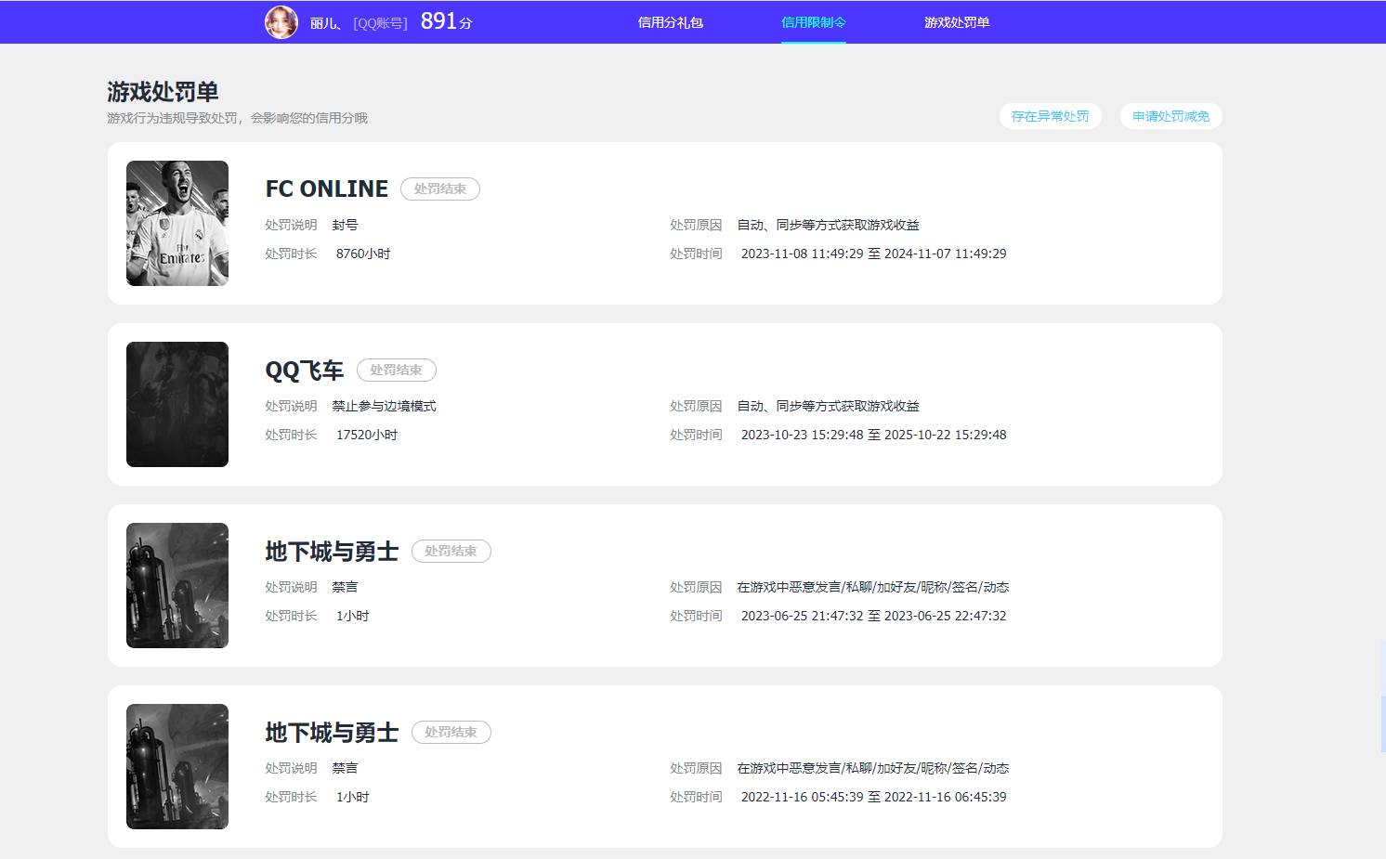Click the FC ONLINE game title
The height and width of the screenshot is (859, 1386).
point(327,189)
